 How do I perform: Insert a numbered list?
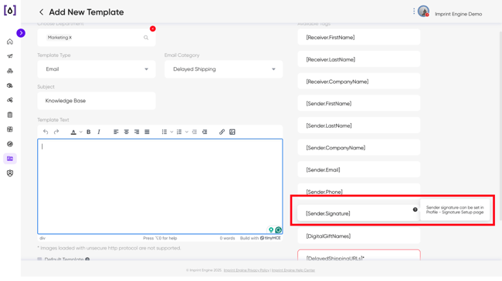(x=179, y=132)
